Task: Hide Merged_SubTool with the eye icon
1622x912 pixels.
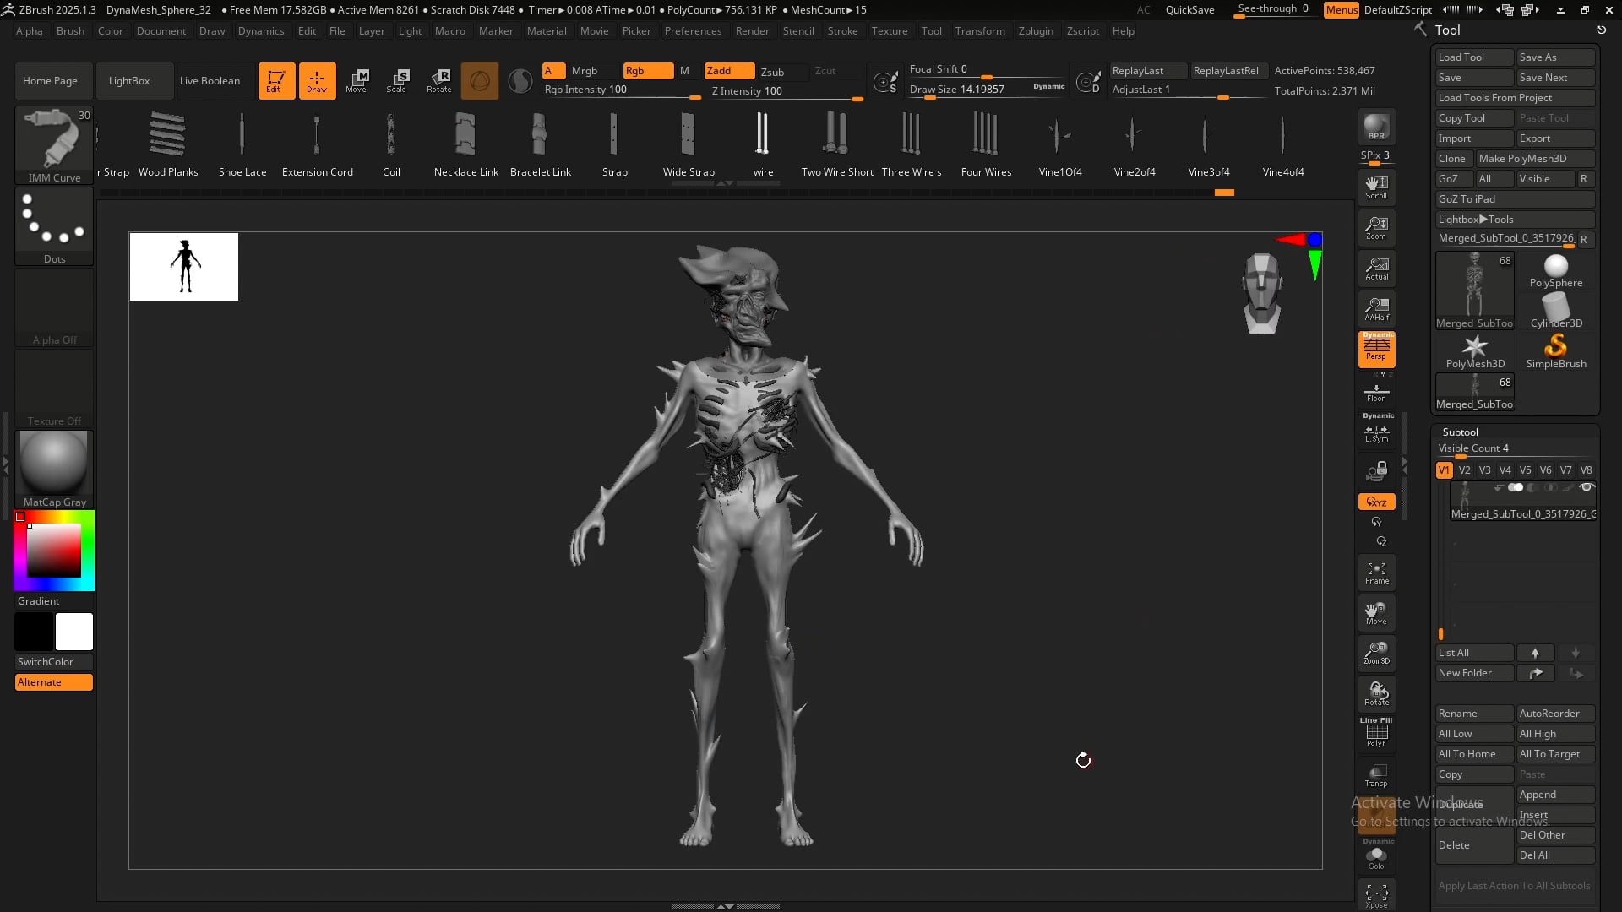Action: [x=1587, y=487]
